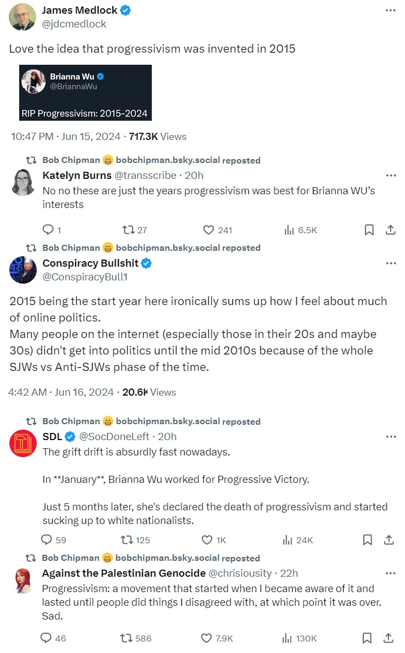Expand more menu on SDL's tweet

(x=390, y=437)
